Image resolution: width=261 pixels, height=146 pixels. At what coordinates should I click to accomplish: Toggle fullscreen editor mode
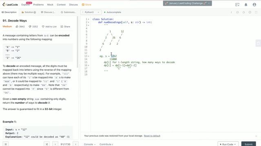point(256,12)
